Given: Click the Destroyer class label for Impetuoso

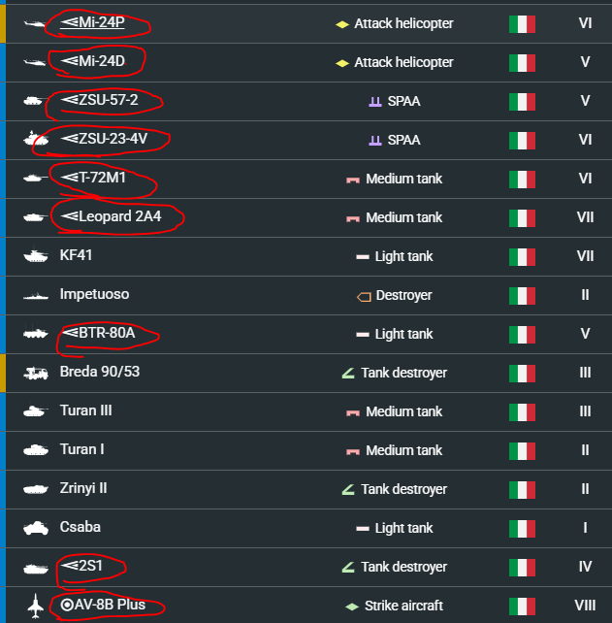Looking at the screenshot, I should click(403, 296).
